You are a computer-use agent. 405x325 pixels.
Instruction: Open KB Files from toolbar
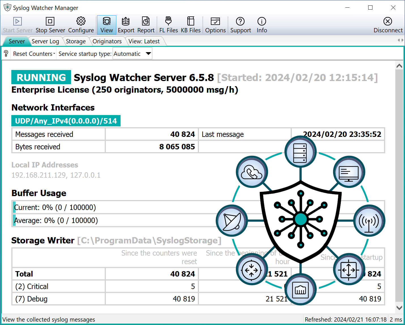[191, 25]
